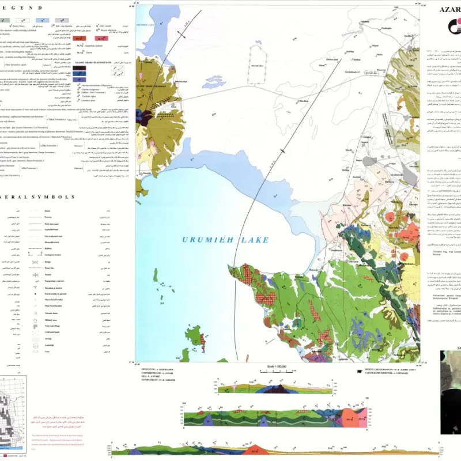Click the publisher logo beside the AZAR title

click(x=454, y=27)
